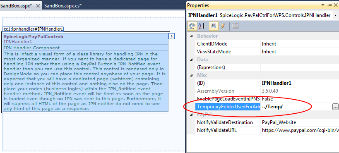Image resolution: width=339 pixels, height=153 pixels.
Task: Collapse the PayPal category
Action: pyautogui.click(x=191, y=115)
